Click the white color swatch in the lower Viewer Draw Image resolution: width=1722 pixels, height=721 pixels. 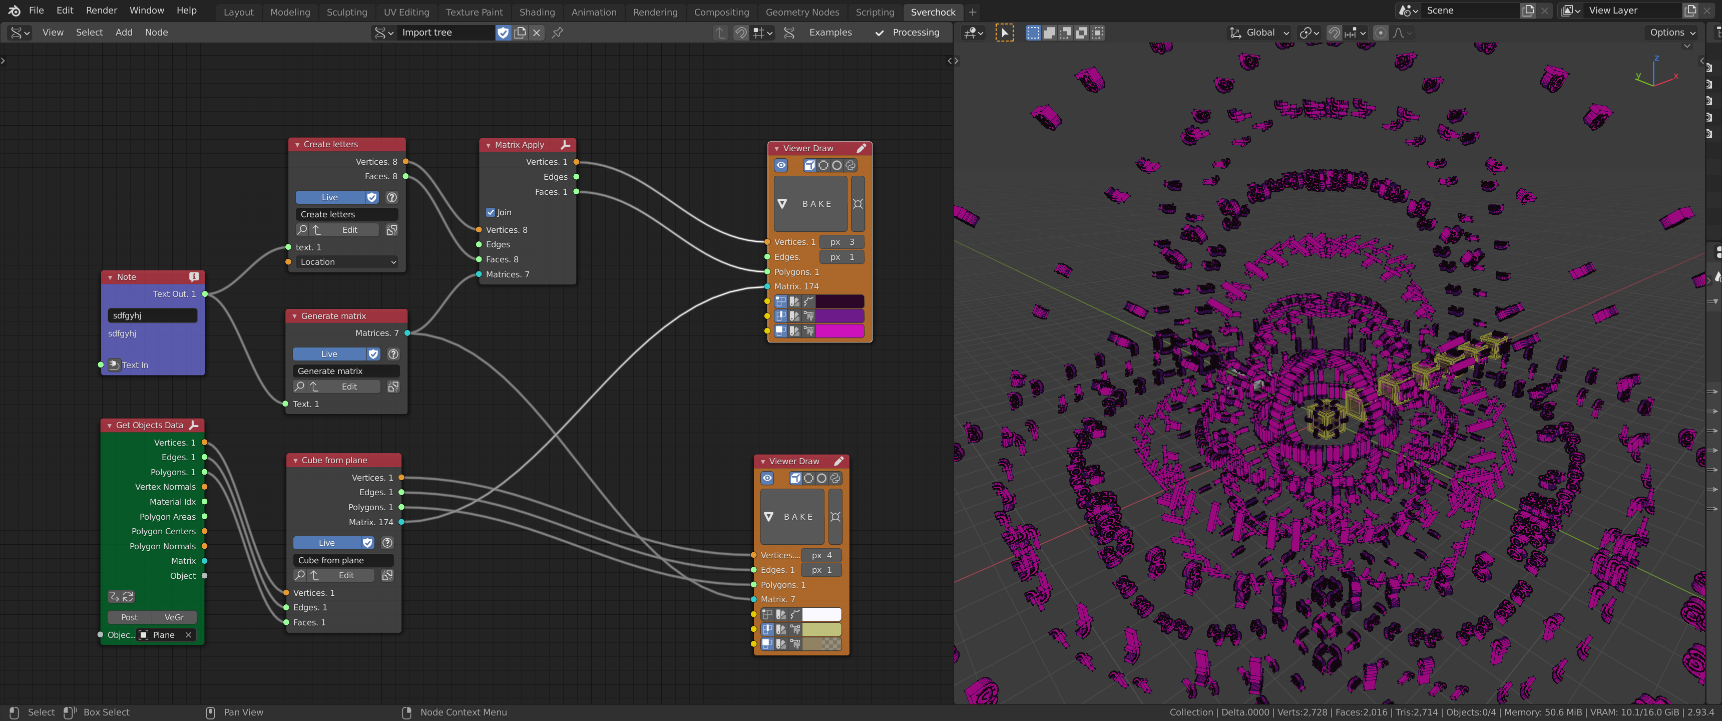[x=821, y=615]
